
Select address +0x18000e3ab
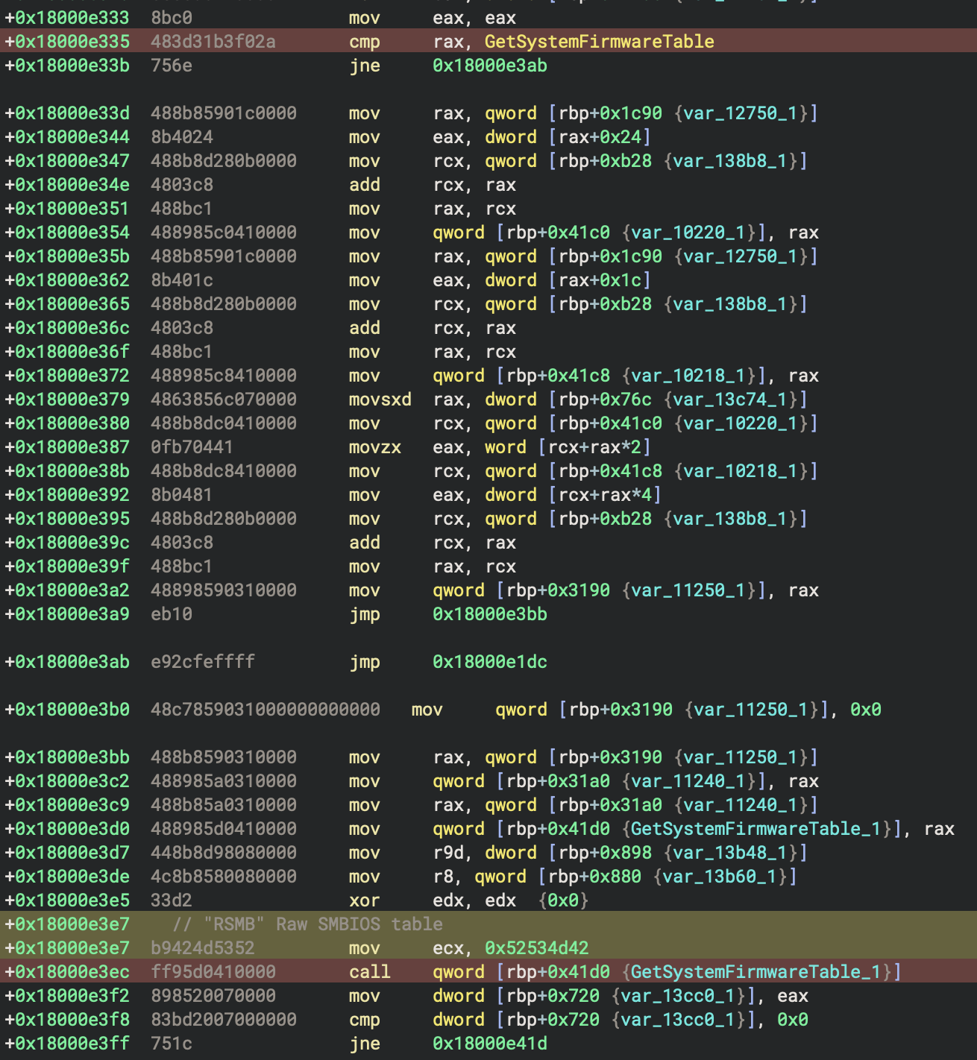pos(67,661)
